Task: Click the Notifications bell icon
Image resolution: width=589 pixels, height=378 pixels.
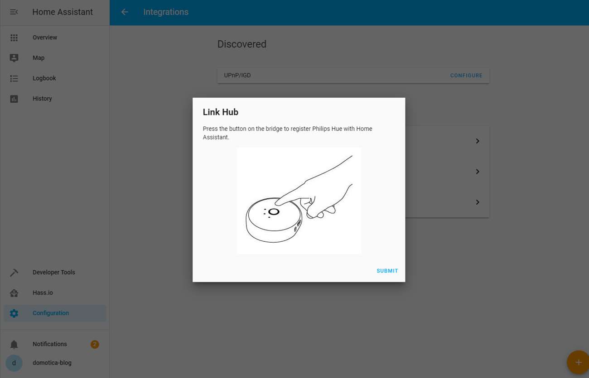Action: [x=14, y=345]
